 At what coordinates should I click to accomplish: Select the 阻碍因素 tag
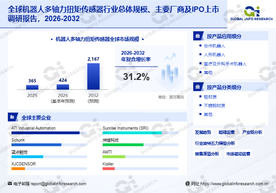(x=226, y=132)
